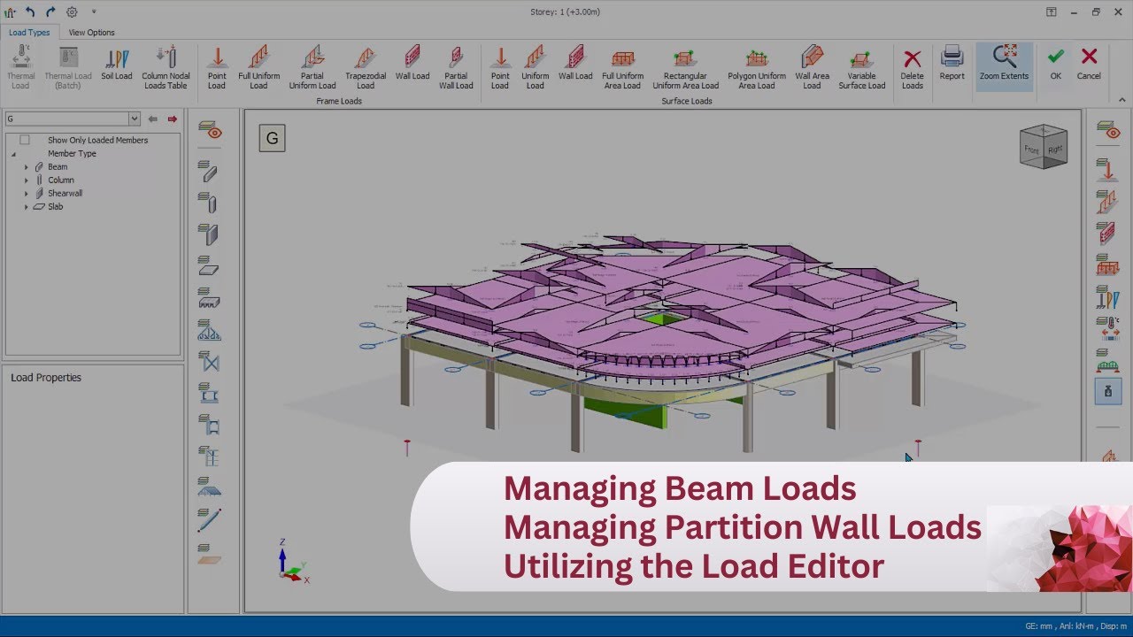Toggle the highlighted weight icon in right strip
1133x637 pixels.
point(1108,390)
